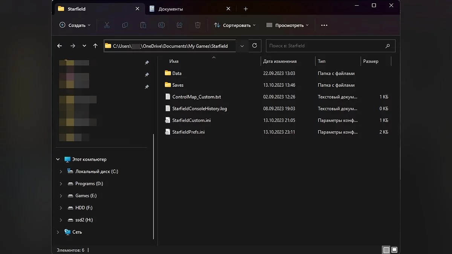Switch to large thumbnails view
The height and width of the screenshot is (254, 452).
coord(394,250)
